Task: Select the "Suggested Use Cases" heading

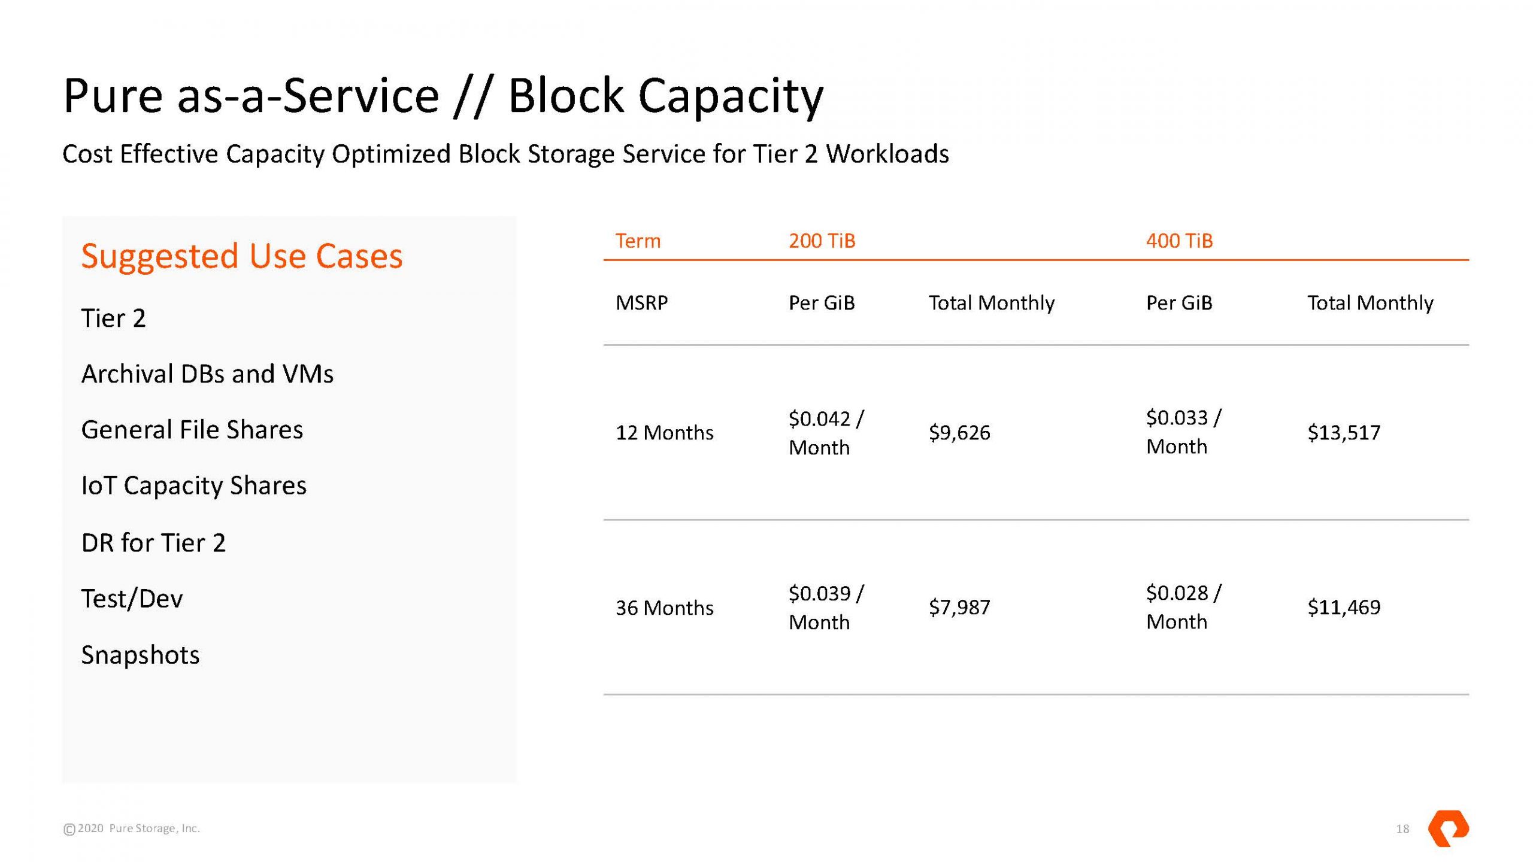Action: point(242,256)
